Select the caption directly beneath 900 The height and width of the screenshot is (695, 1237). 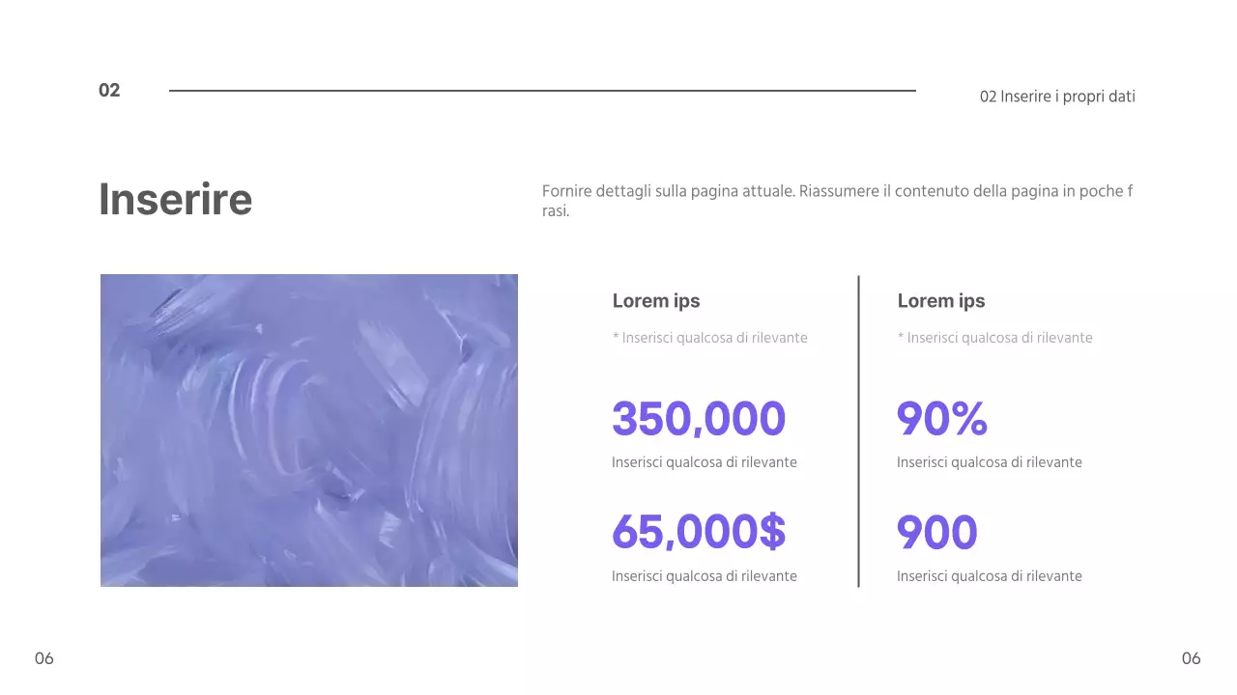pos(990,576)
